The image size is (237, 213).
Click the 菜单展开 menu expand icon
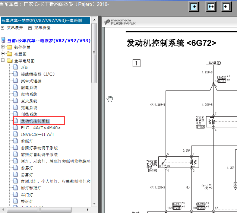2,28
